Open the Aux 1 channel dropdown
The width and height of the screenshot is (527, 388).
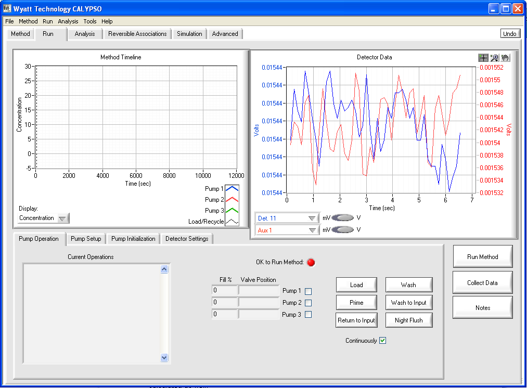(312, 230)
